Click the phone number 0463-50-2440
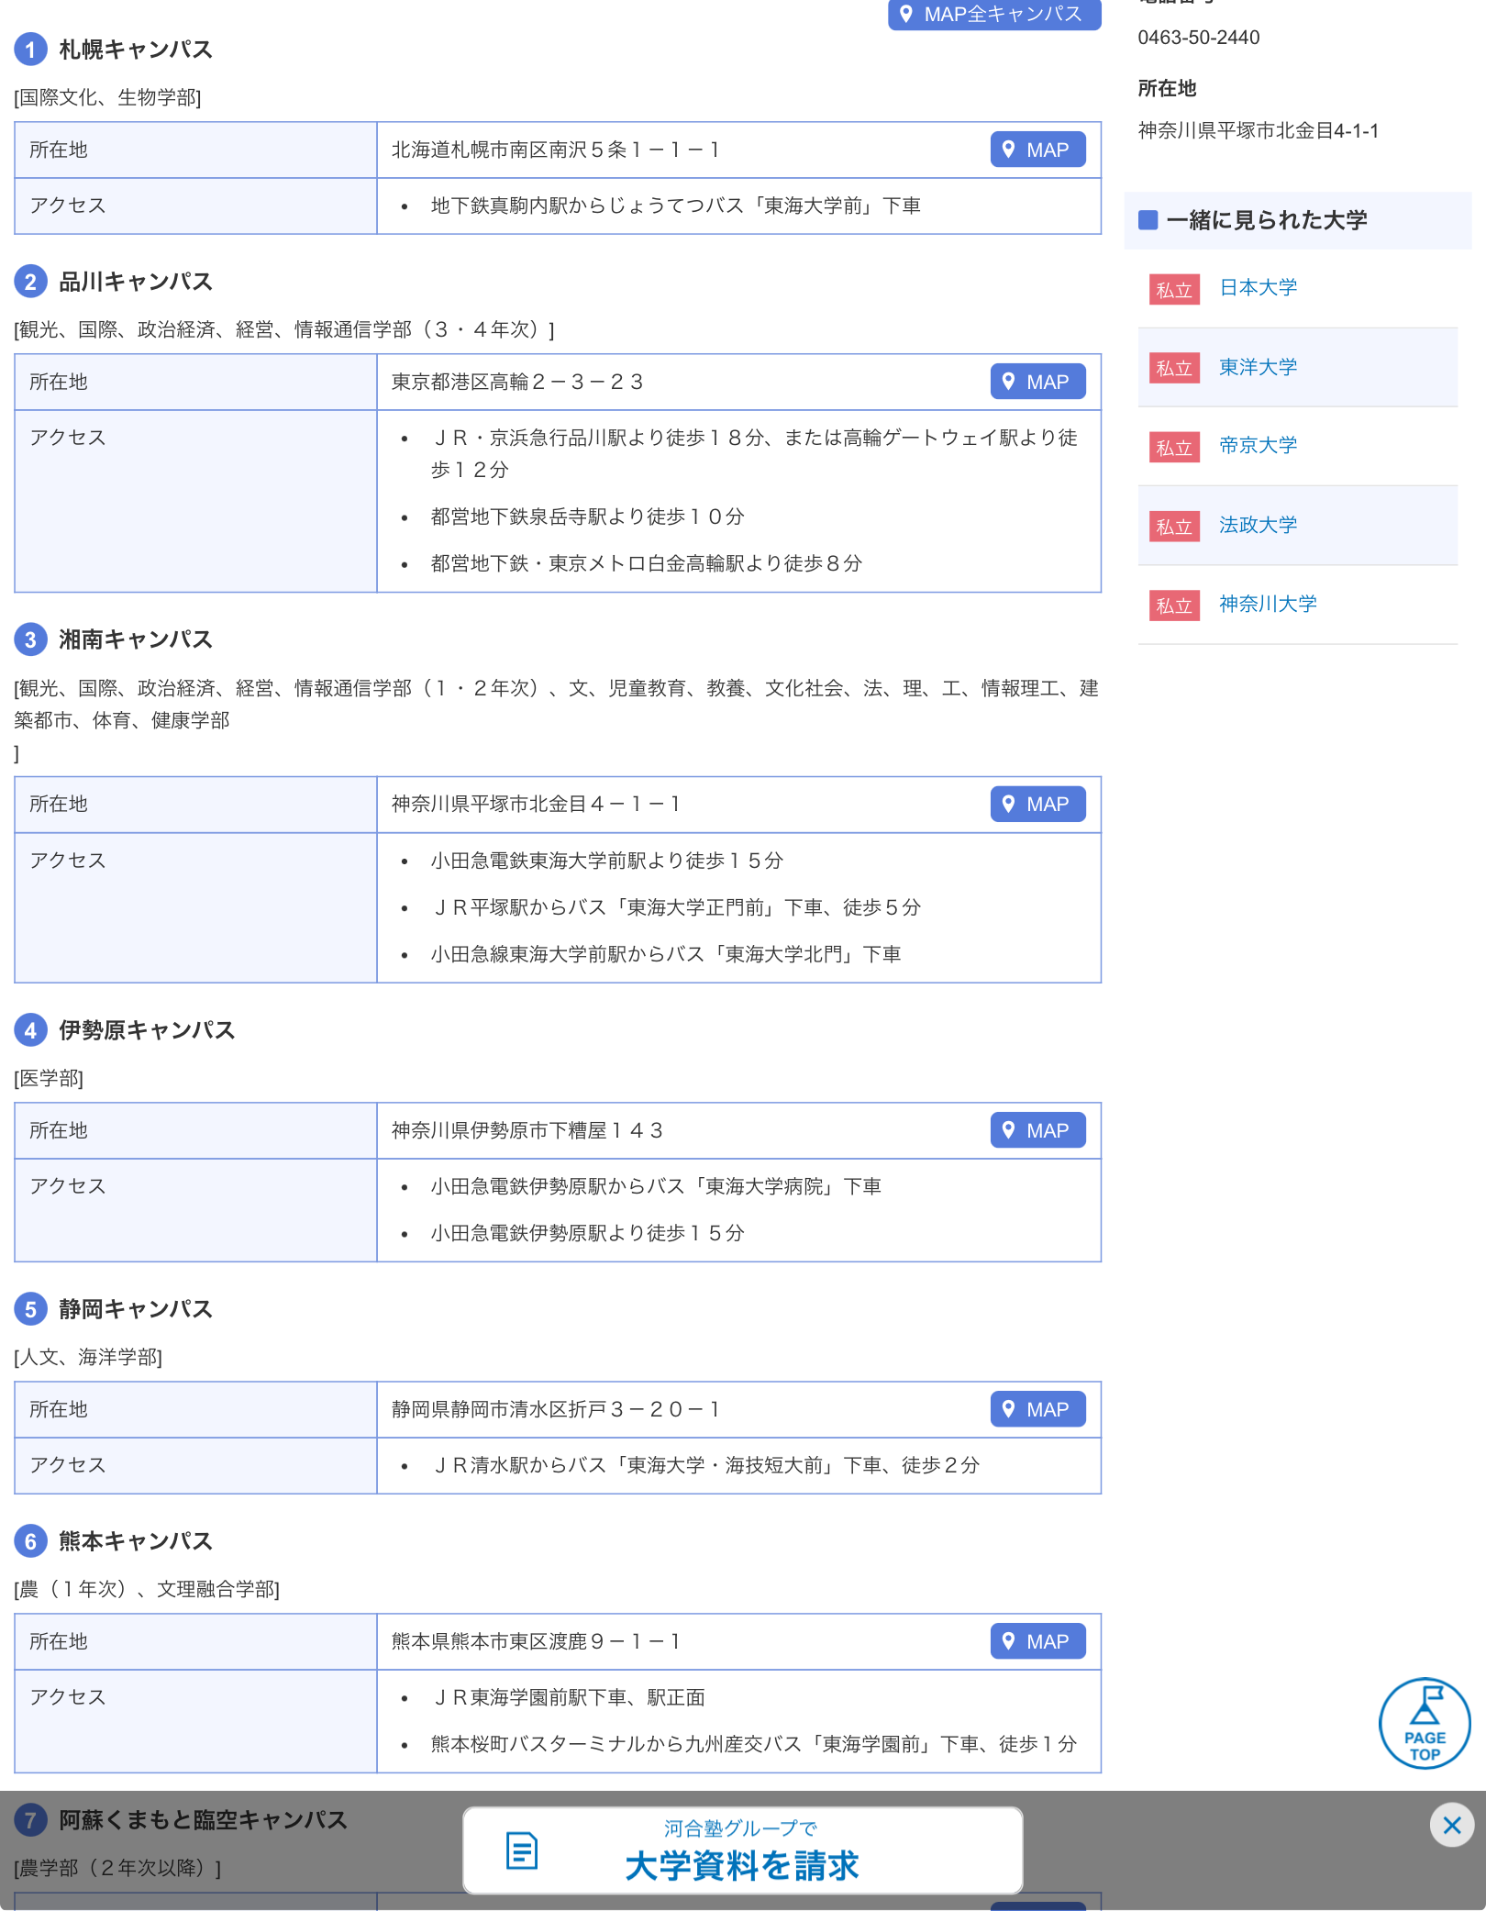The height and width of the screenshot is (1911, 1486). click(1198, 38)
